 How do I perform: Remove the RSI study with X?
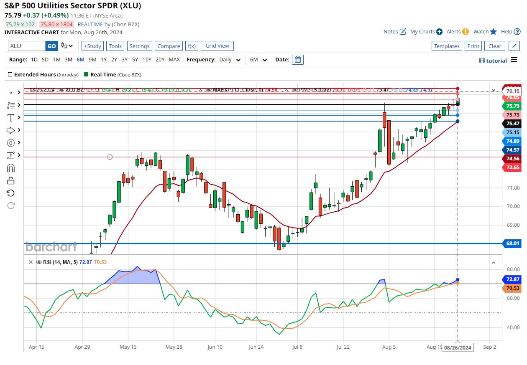(30, 262)
